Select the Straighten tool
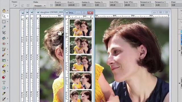 pyautogui.click(x=4, y=38)
